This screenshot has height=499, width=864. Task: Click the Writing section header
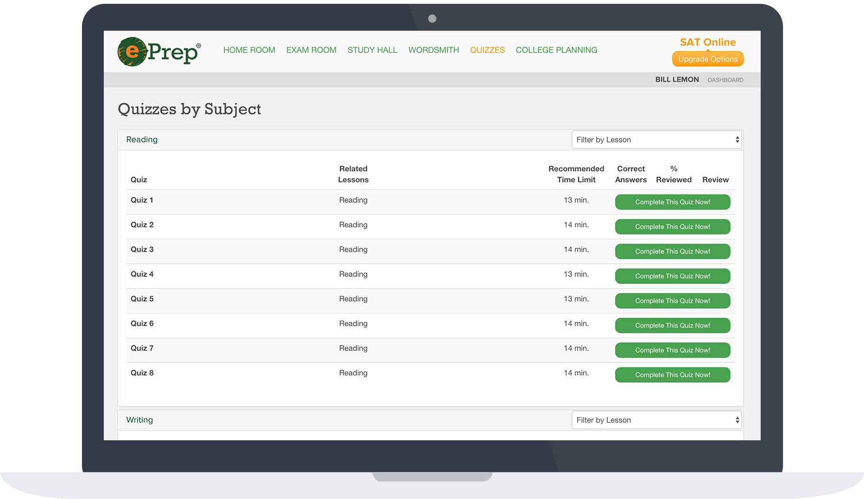139,420
